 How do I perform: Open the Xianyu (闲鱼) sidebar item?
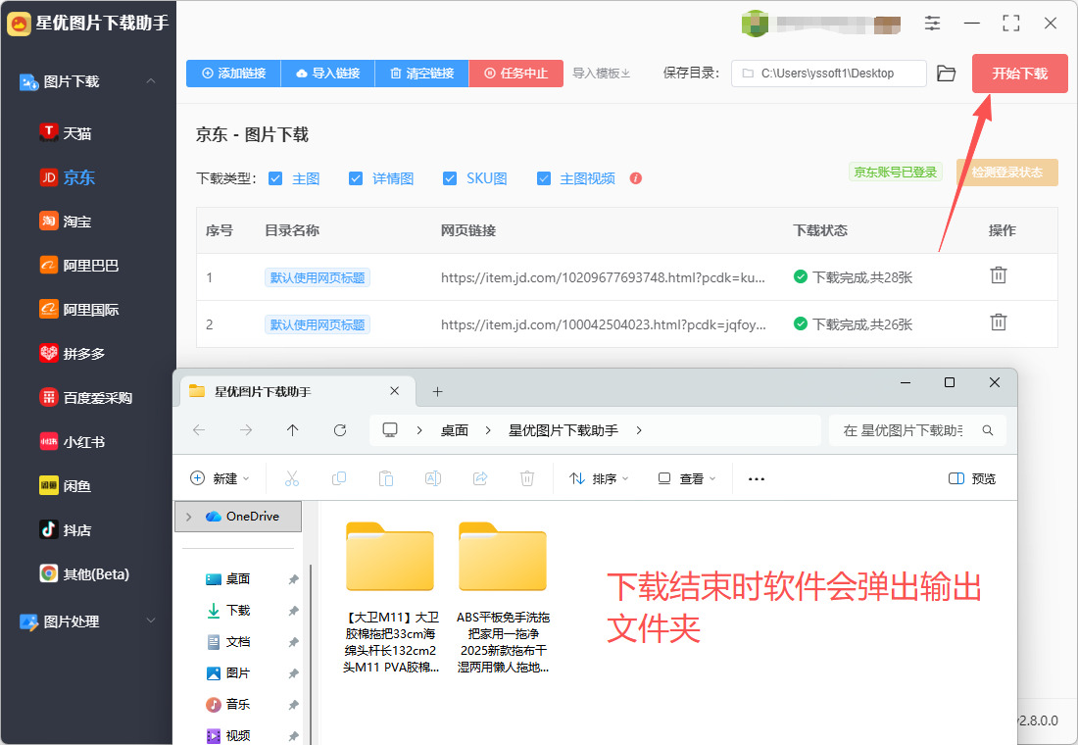[66, 485]
